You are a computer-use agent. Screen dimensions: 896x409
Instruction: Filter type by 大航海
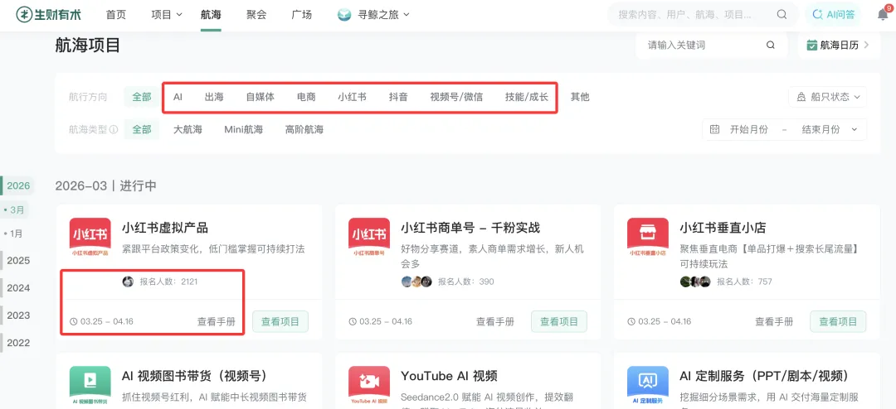click(188, 129)
